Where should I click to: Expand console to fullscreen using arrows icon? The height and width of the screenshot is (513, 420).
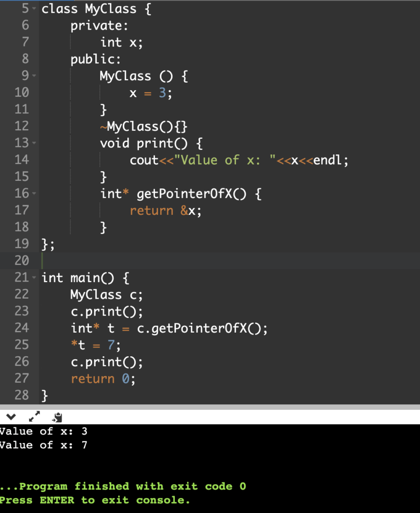point(35,416)
